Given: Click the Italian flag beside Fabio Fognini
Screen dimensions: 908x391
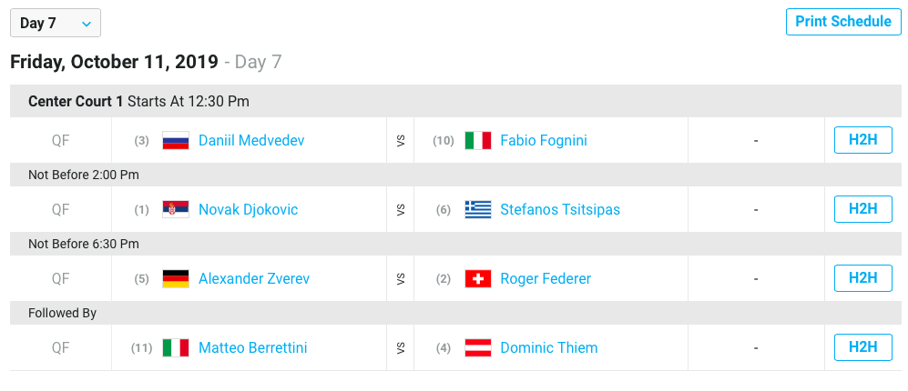Looking at the screenshot, I should 478,141.
